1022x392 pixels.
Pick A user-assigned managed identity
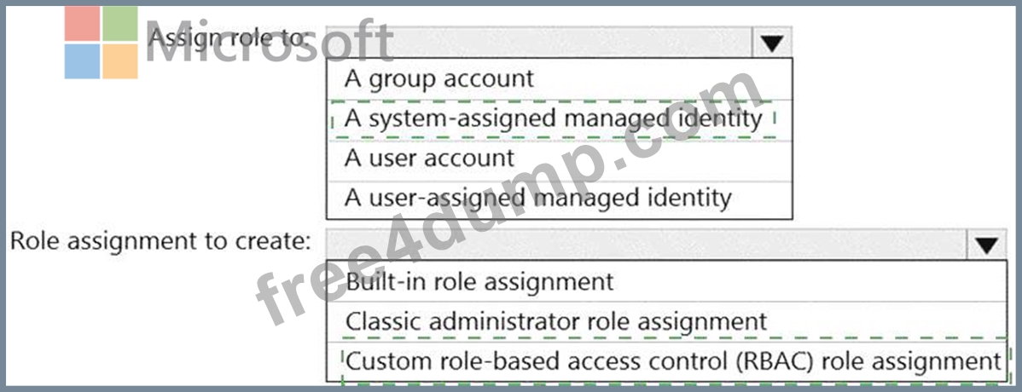pos(560,198)
